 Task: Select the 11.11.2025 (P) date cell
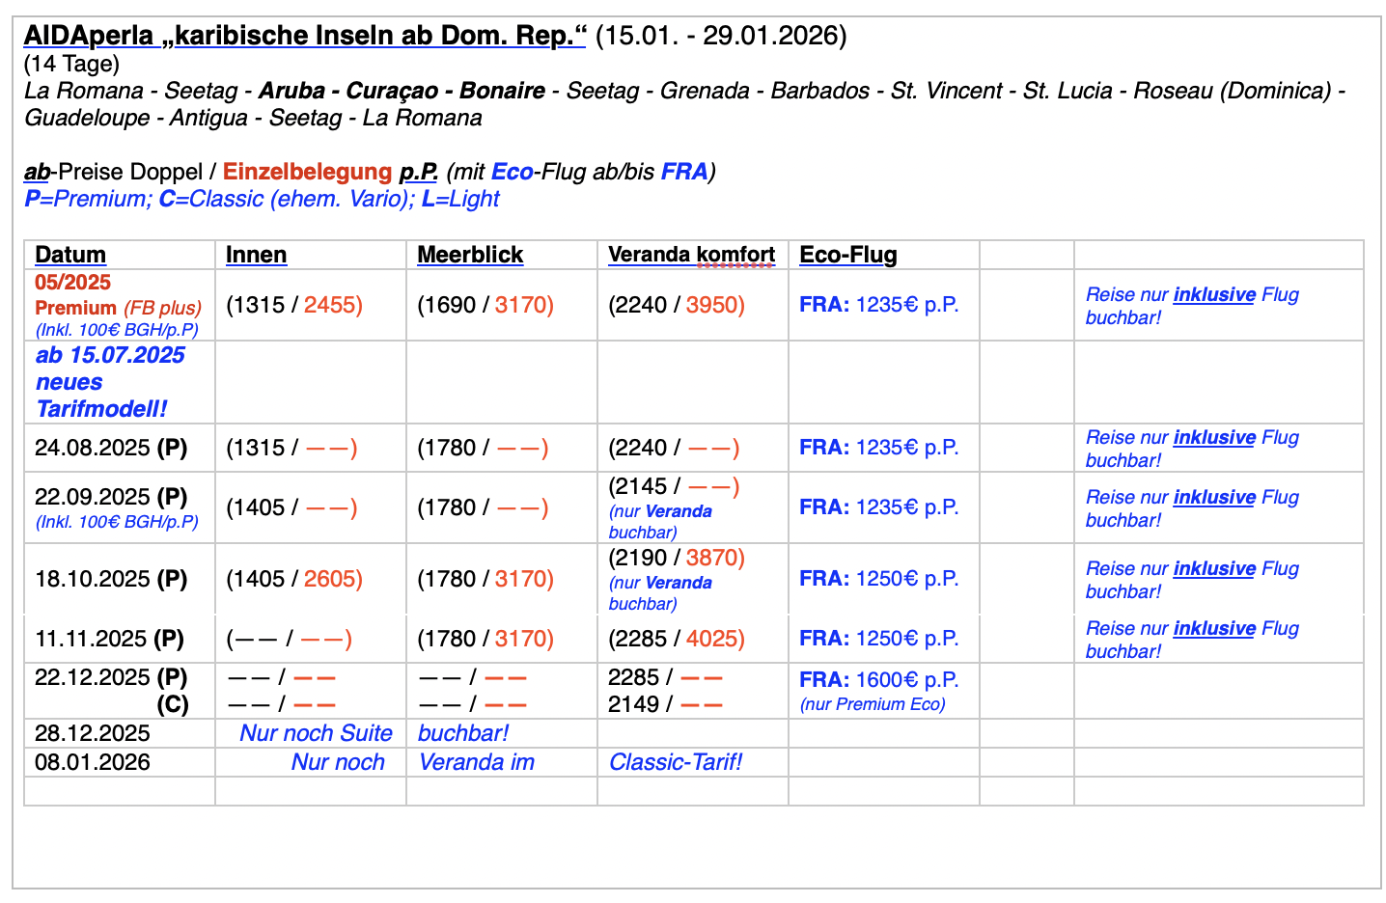(x=109, y=639)
